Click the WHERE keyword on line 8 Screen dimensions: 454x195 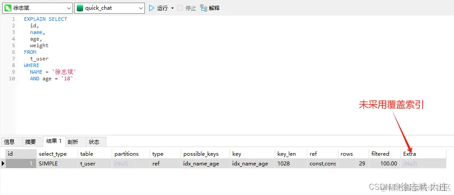pos(31,65)
